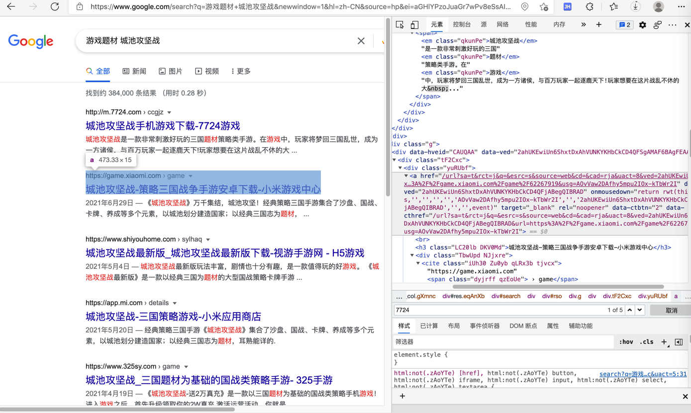Click the Google search query input

[219, 41]
